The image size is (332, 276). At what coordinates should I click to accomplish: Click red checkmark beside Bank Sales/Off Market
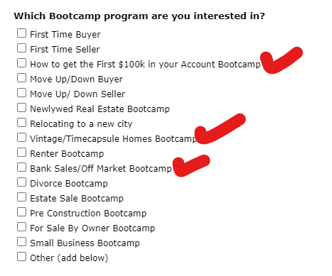pos(191,166)
